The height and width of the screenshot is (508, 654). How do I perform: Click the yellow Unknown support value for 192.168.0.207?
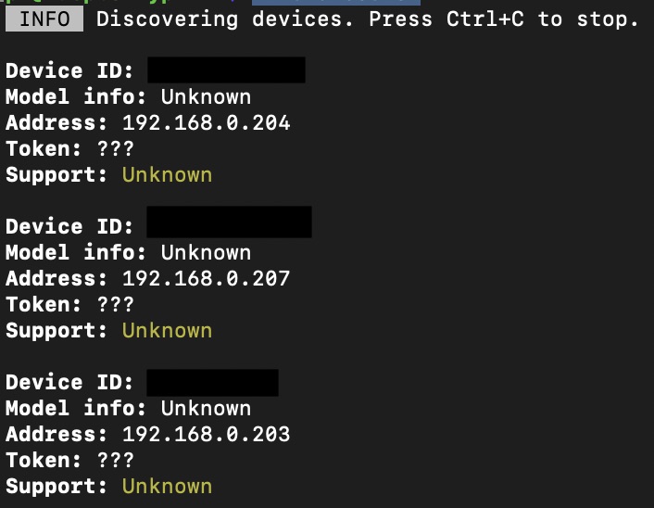pyautogui.click(x=168, y=331)
